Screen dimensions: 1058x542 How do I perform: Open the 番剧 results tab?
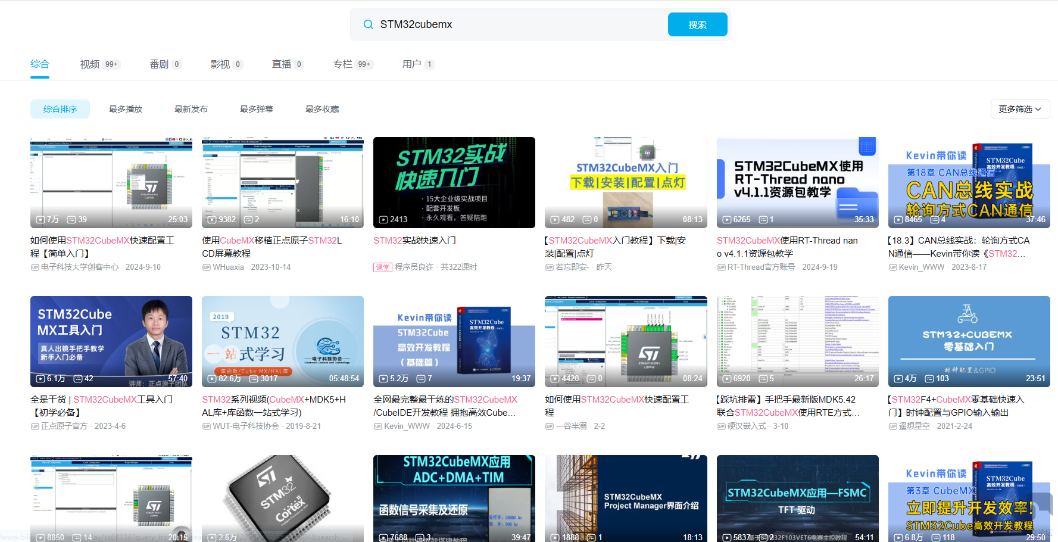(x=165, y=64)
